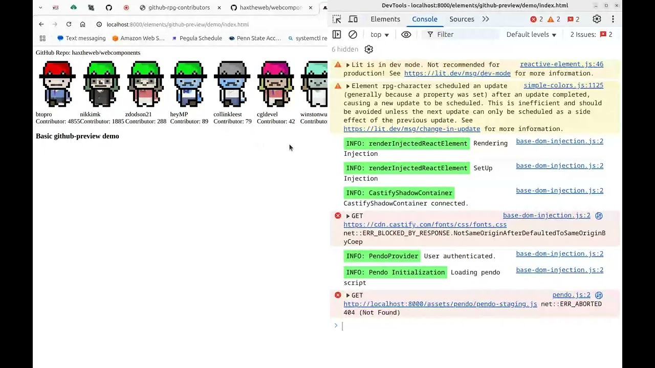Open the Pegula Schedule bookmark
Screen dimensions: 655x368
[196, 38]
